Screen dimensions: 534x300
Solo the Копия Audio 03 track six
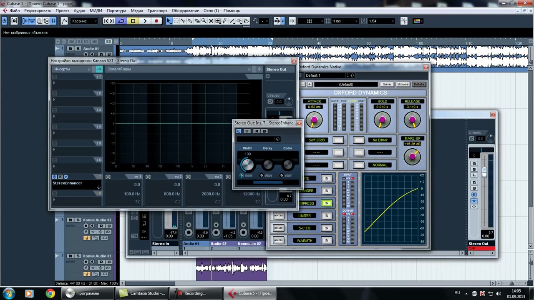[x=77, y=220]
